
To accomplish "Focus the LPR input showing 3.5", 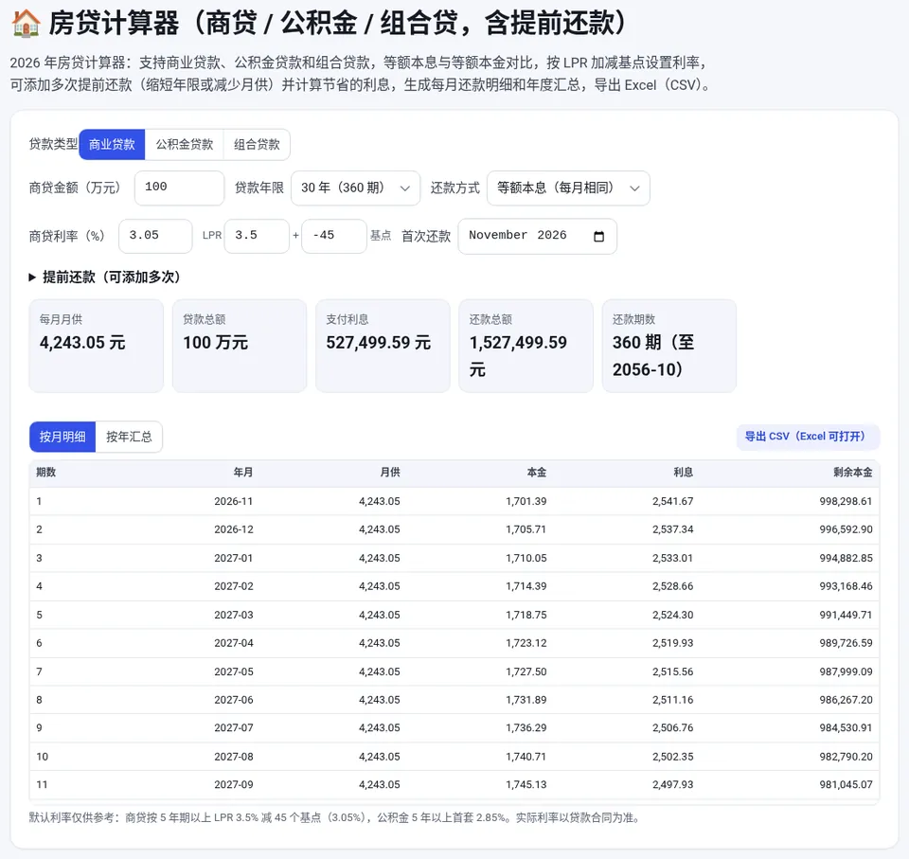I will coord(257,236).
